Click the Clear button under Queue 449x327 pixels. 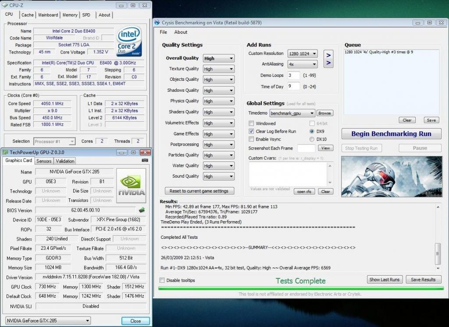tap(407, 120)
